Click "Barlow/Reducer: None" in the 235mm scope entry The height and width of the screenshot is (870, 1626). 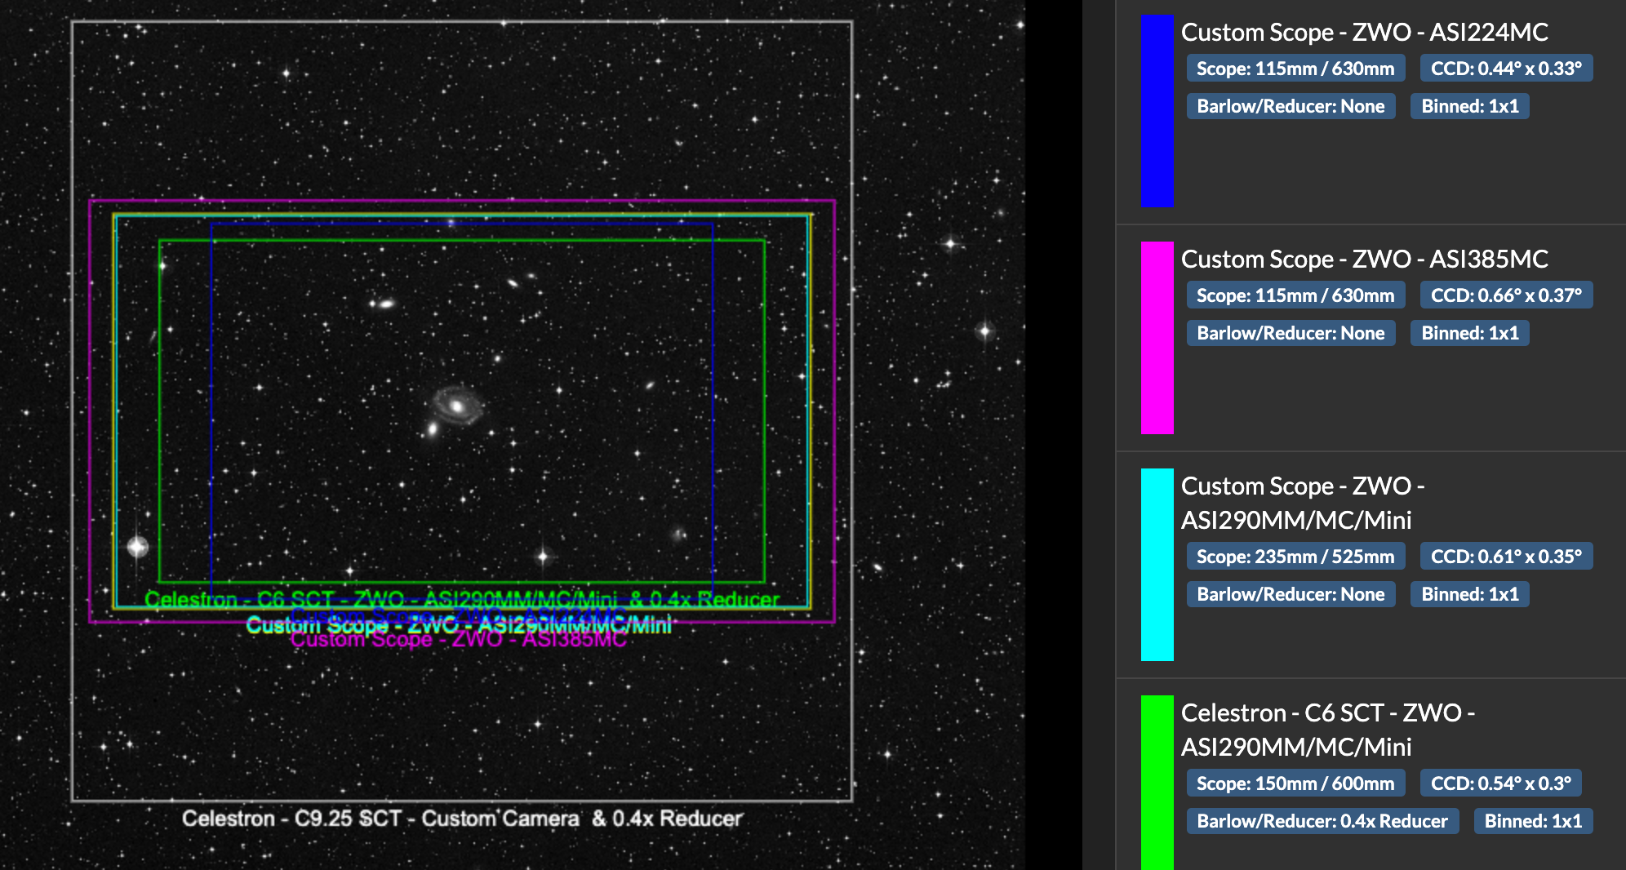point(1291,594)
